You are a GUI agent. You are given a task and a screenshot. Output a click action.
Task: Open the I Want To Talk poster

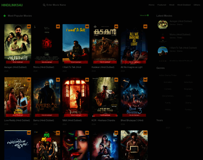tap(76, 44)
